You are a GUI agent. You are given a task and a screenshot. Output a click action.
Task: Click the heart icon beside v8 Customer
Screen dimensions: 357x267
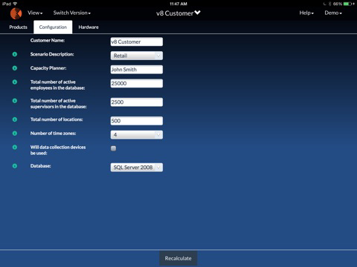pyautogui.click(x=197, y=13)
